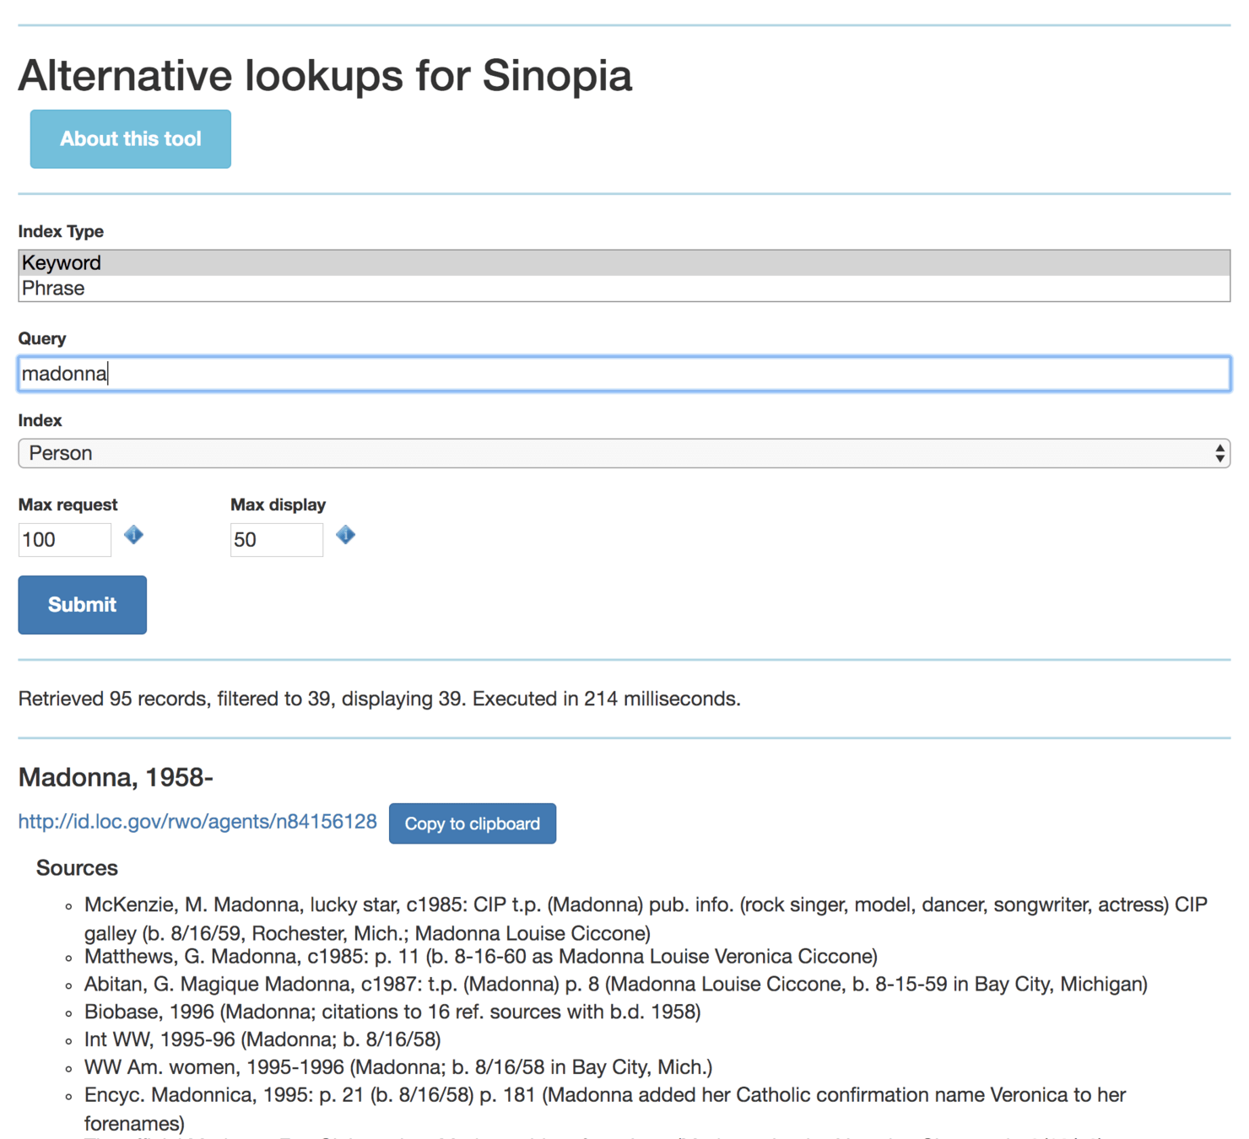Click the Alternative lookups for Sinopia title
This screenshot has height=1139, width=1249.
click(325, 76)
